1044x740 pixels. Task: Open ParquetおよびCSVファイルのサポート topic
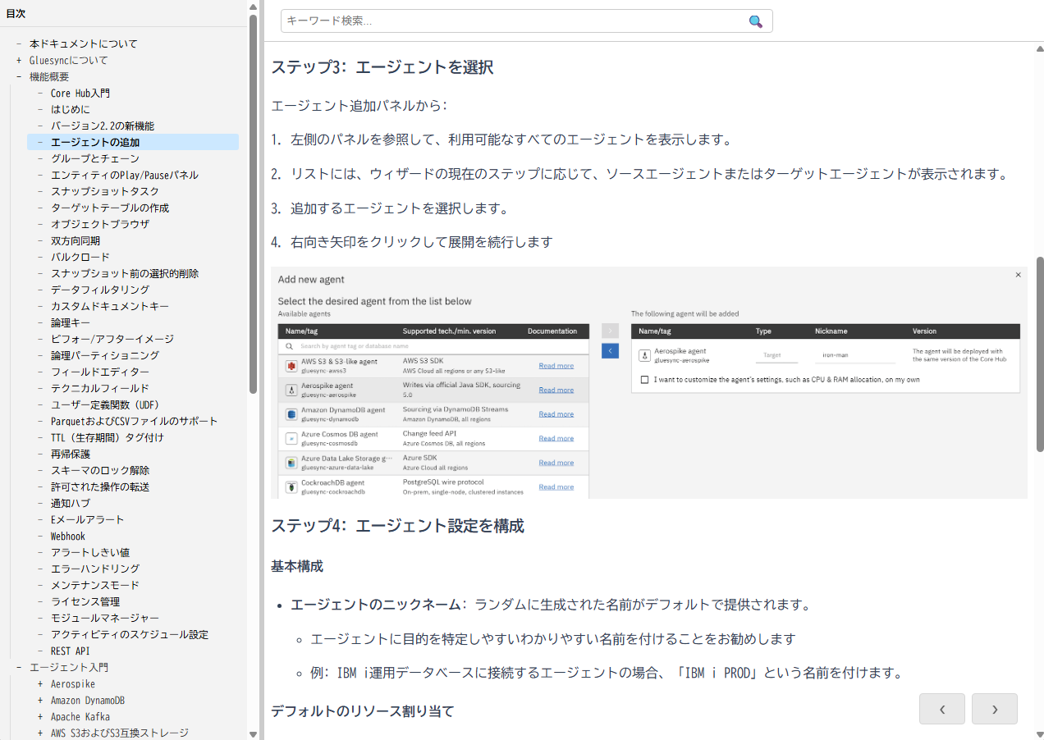pos(135,422)
